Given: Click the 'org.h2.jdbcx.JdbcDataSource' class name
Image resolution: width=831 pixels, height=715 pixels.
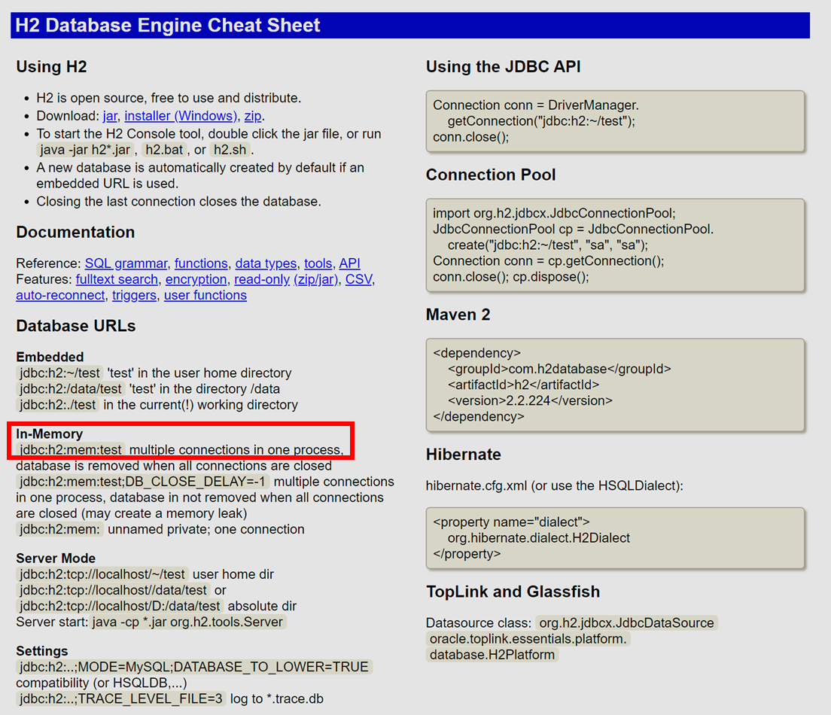Looking at the screenshot, I should click(x=626, y=622).
